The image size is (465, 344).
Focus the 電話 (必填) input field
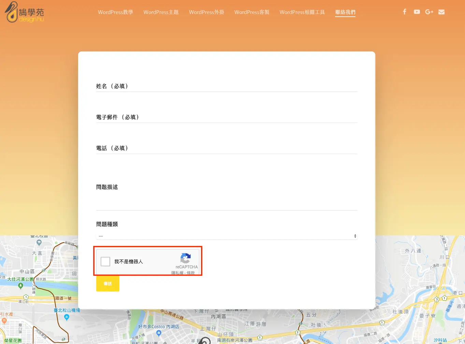pyautogui.click(x=227, y=148)
